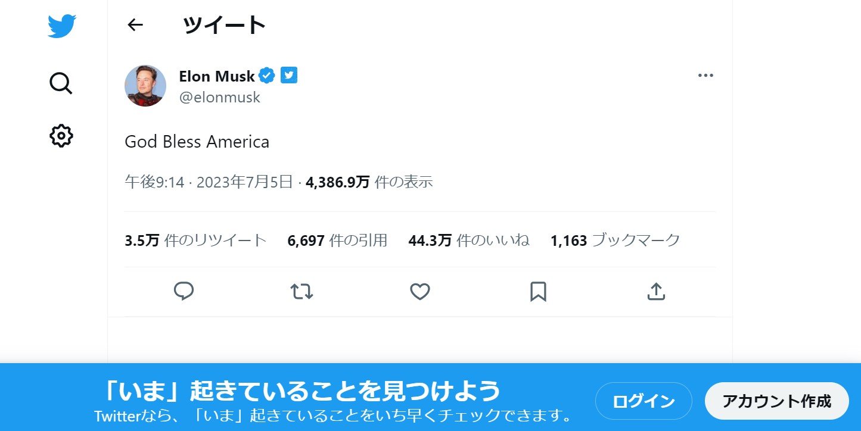861x431 pixels.
Task: Bookmark the God Bless America tweet
Action: (x=538, y=291)
